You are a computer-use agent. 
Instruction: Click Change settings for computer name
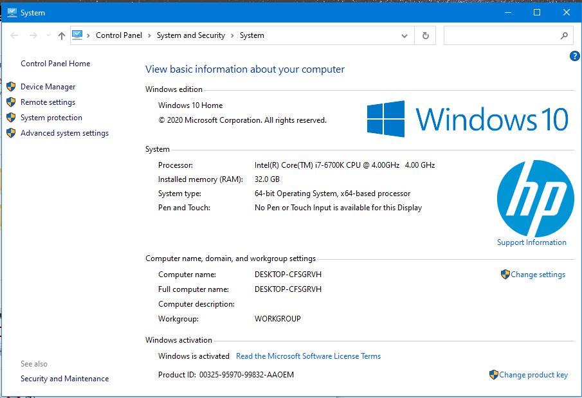[x=538, y=275]
